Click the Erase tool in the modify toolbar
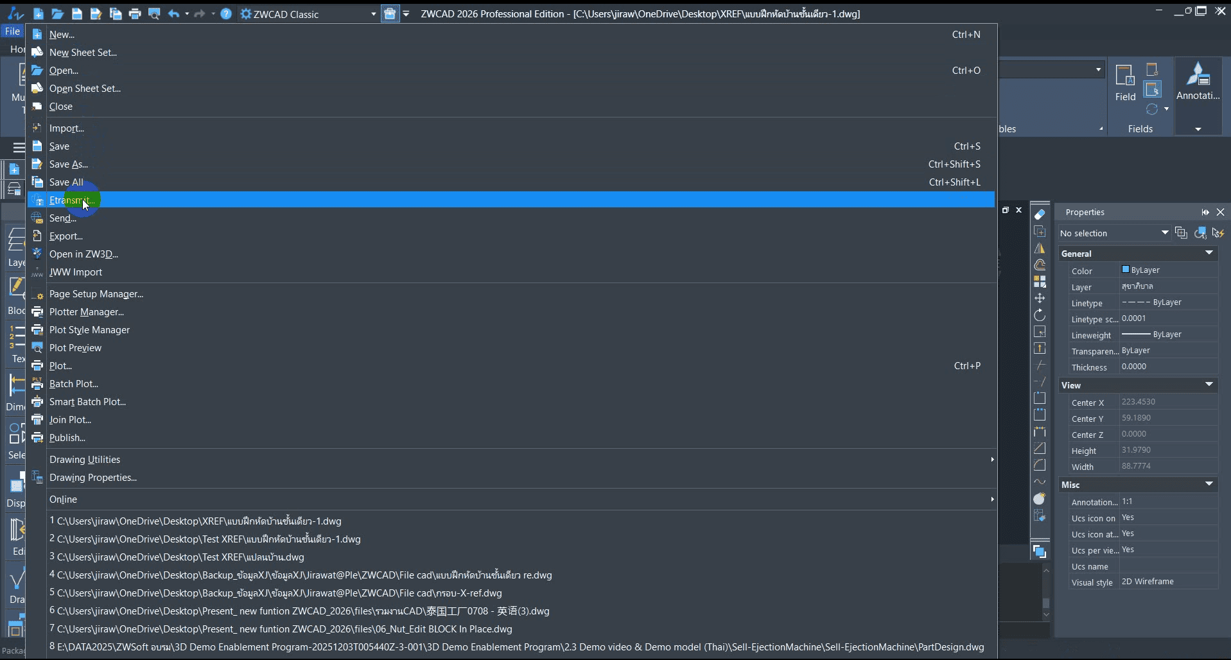 (1040, 214)
